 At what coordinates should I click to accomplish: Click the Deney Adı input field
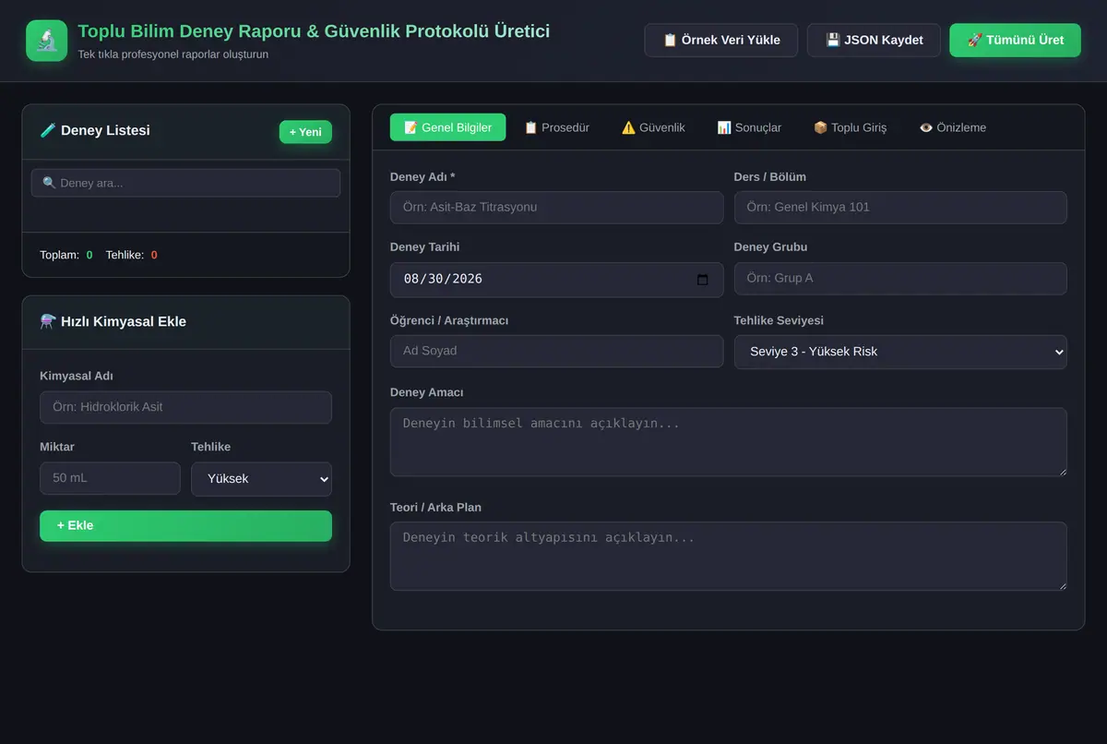(556, 208)
